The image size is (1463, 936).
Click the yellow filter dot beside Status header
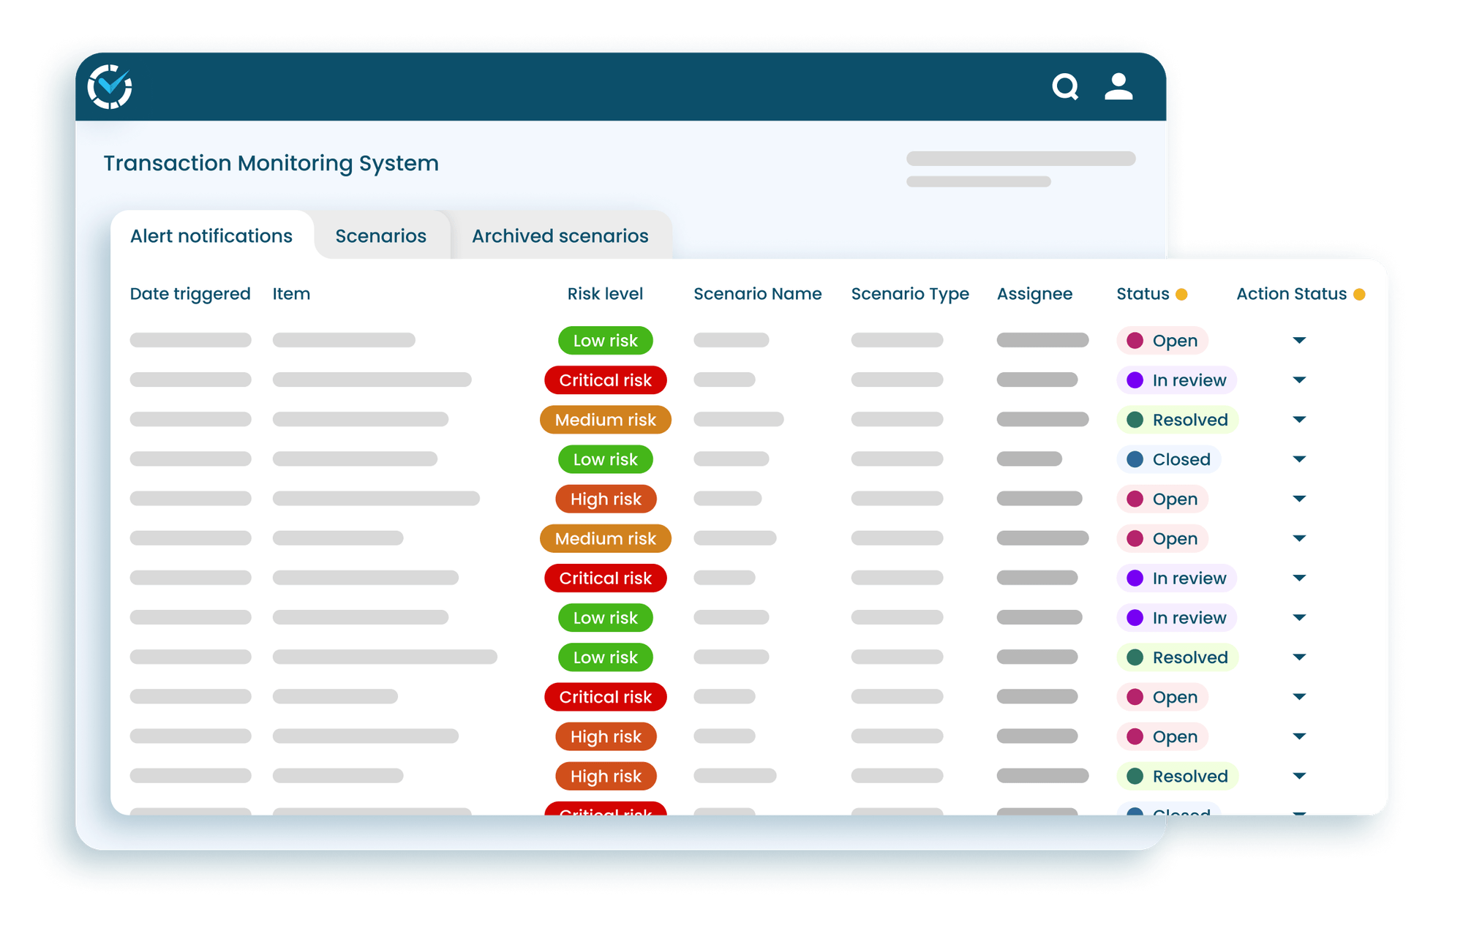[x=1181, y=294]
